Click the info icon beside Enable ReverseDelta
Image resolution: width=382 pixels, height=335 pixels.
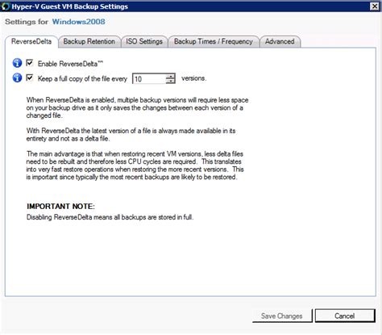pos(17,63)
